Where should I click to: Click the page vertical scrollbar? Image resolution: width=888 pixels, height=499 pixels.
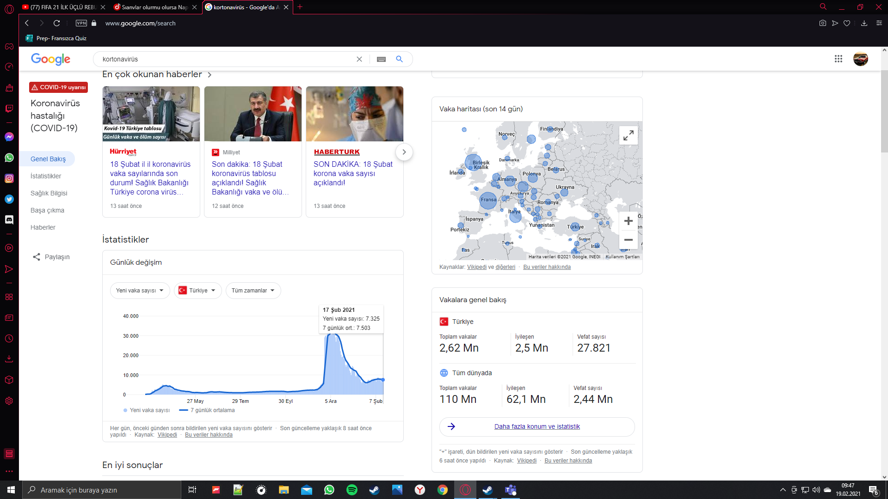click(884, 111)
